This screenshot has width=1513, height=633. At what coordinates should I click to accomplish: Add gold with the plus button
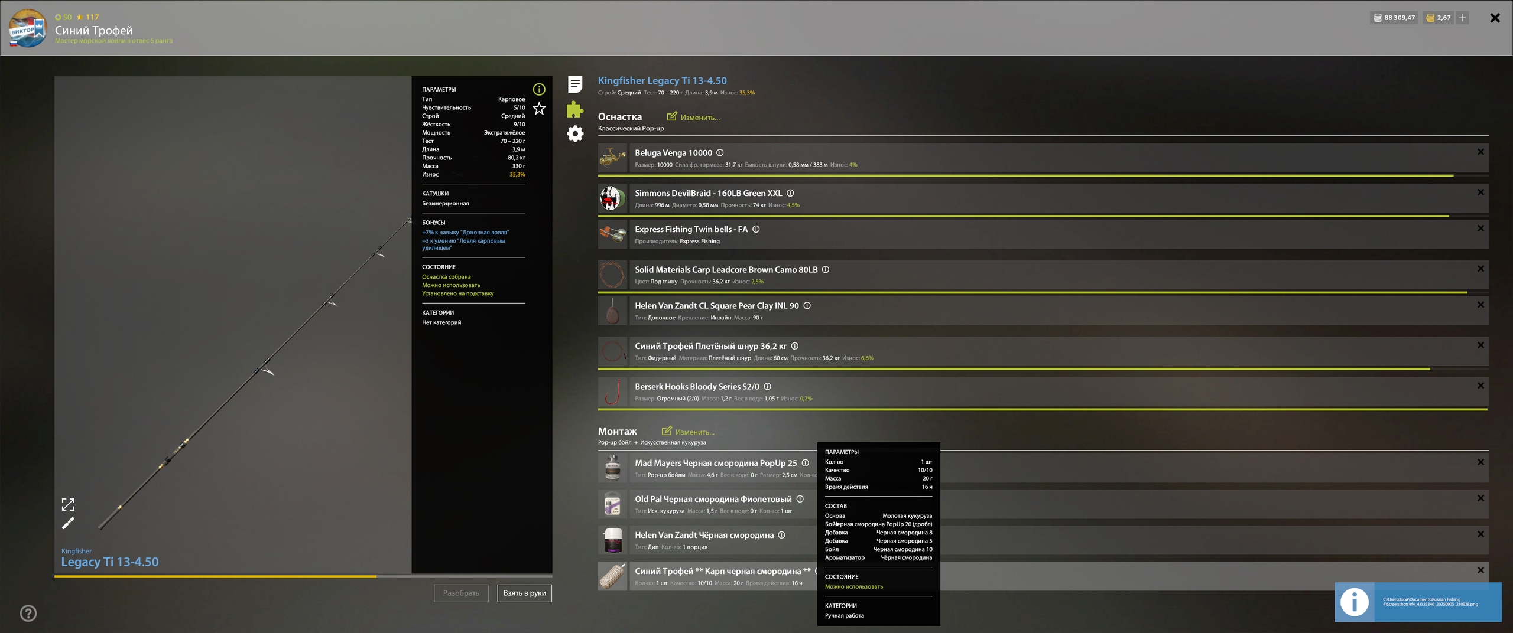click(1462, 18)
